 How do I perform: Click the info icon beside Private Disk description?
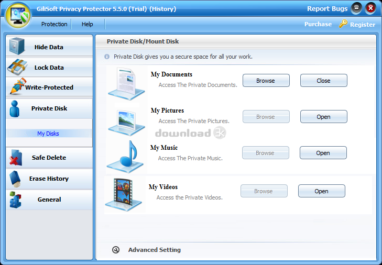107,57
